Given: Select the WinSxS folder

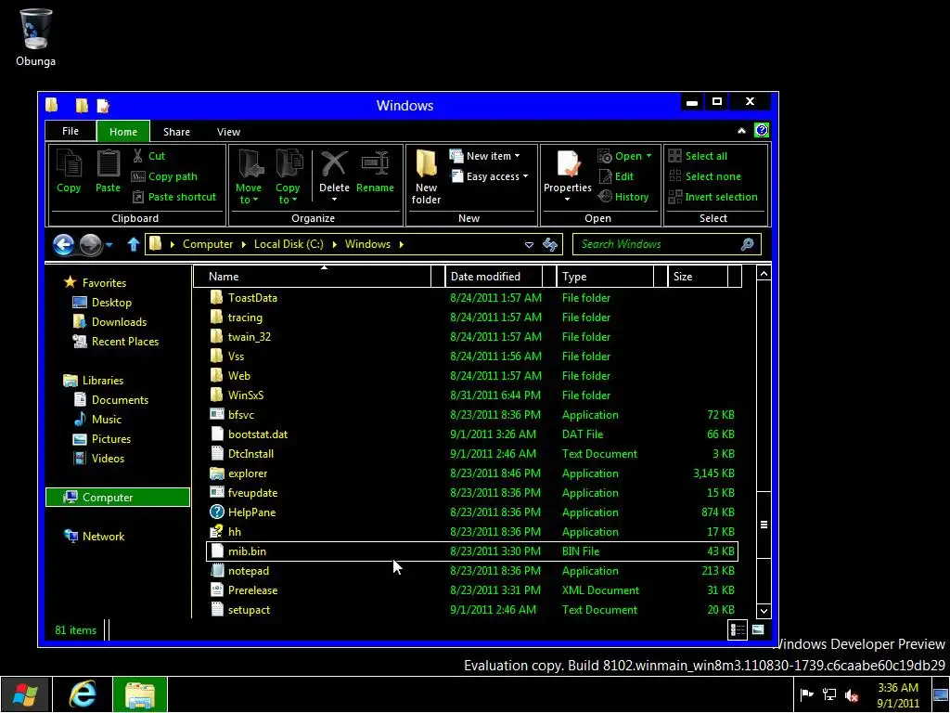Looking at the screenshot, I should coord(245,395).
